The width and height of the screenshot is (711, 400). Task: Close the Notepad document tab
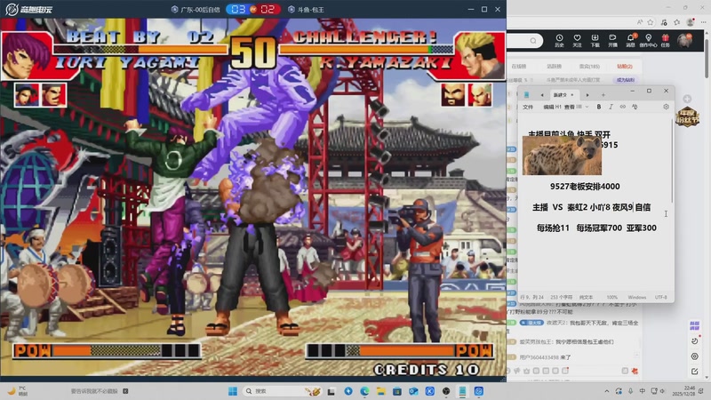(572, 95)
